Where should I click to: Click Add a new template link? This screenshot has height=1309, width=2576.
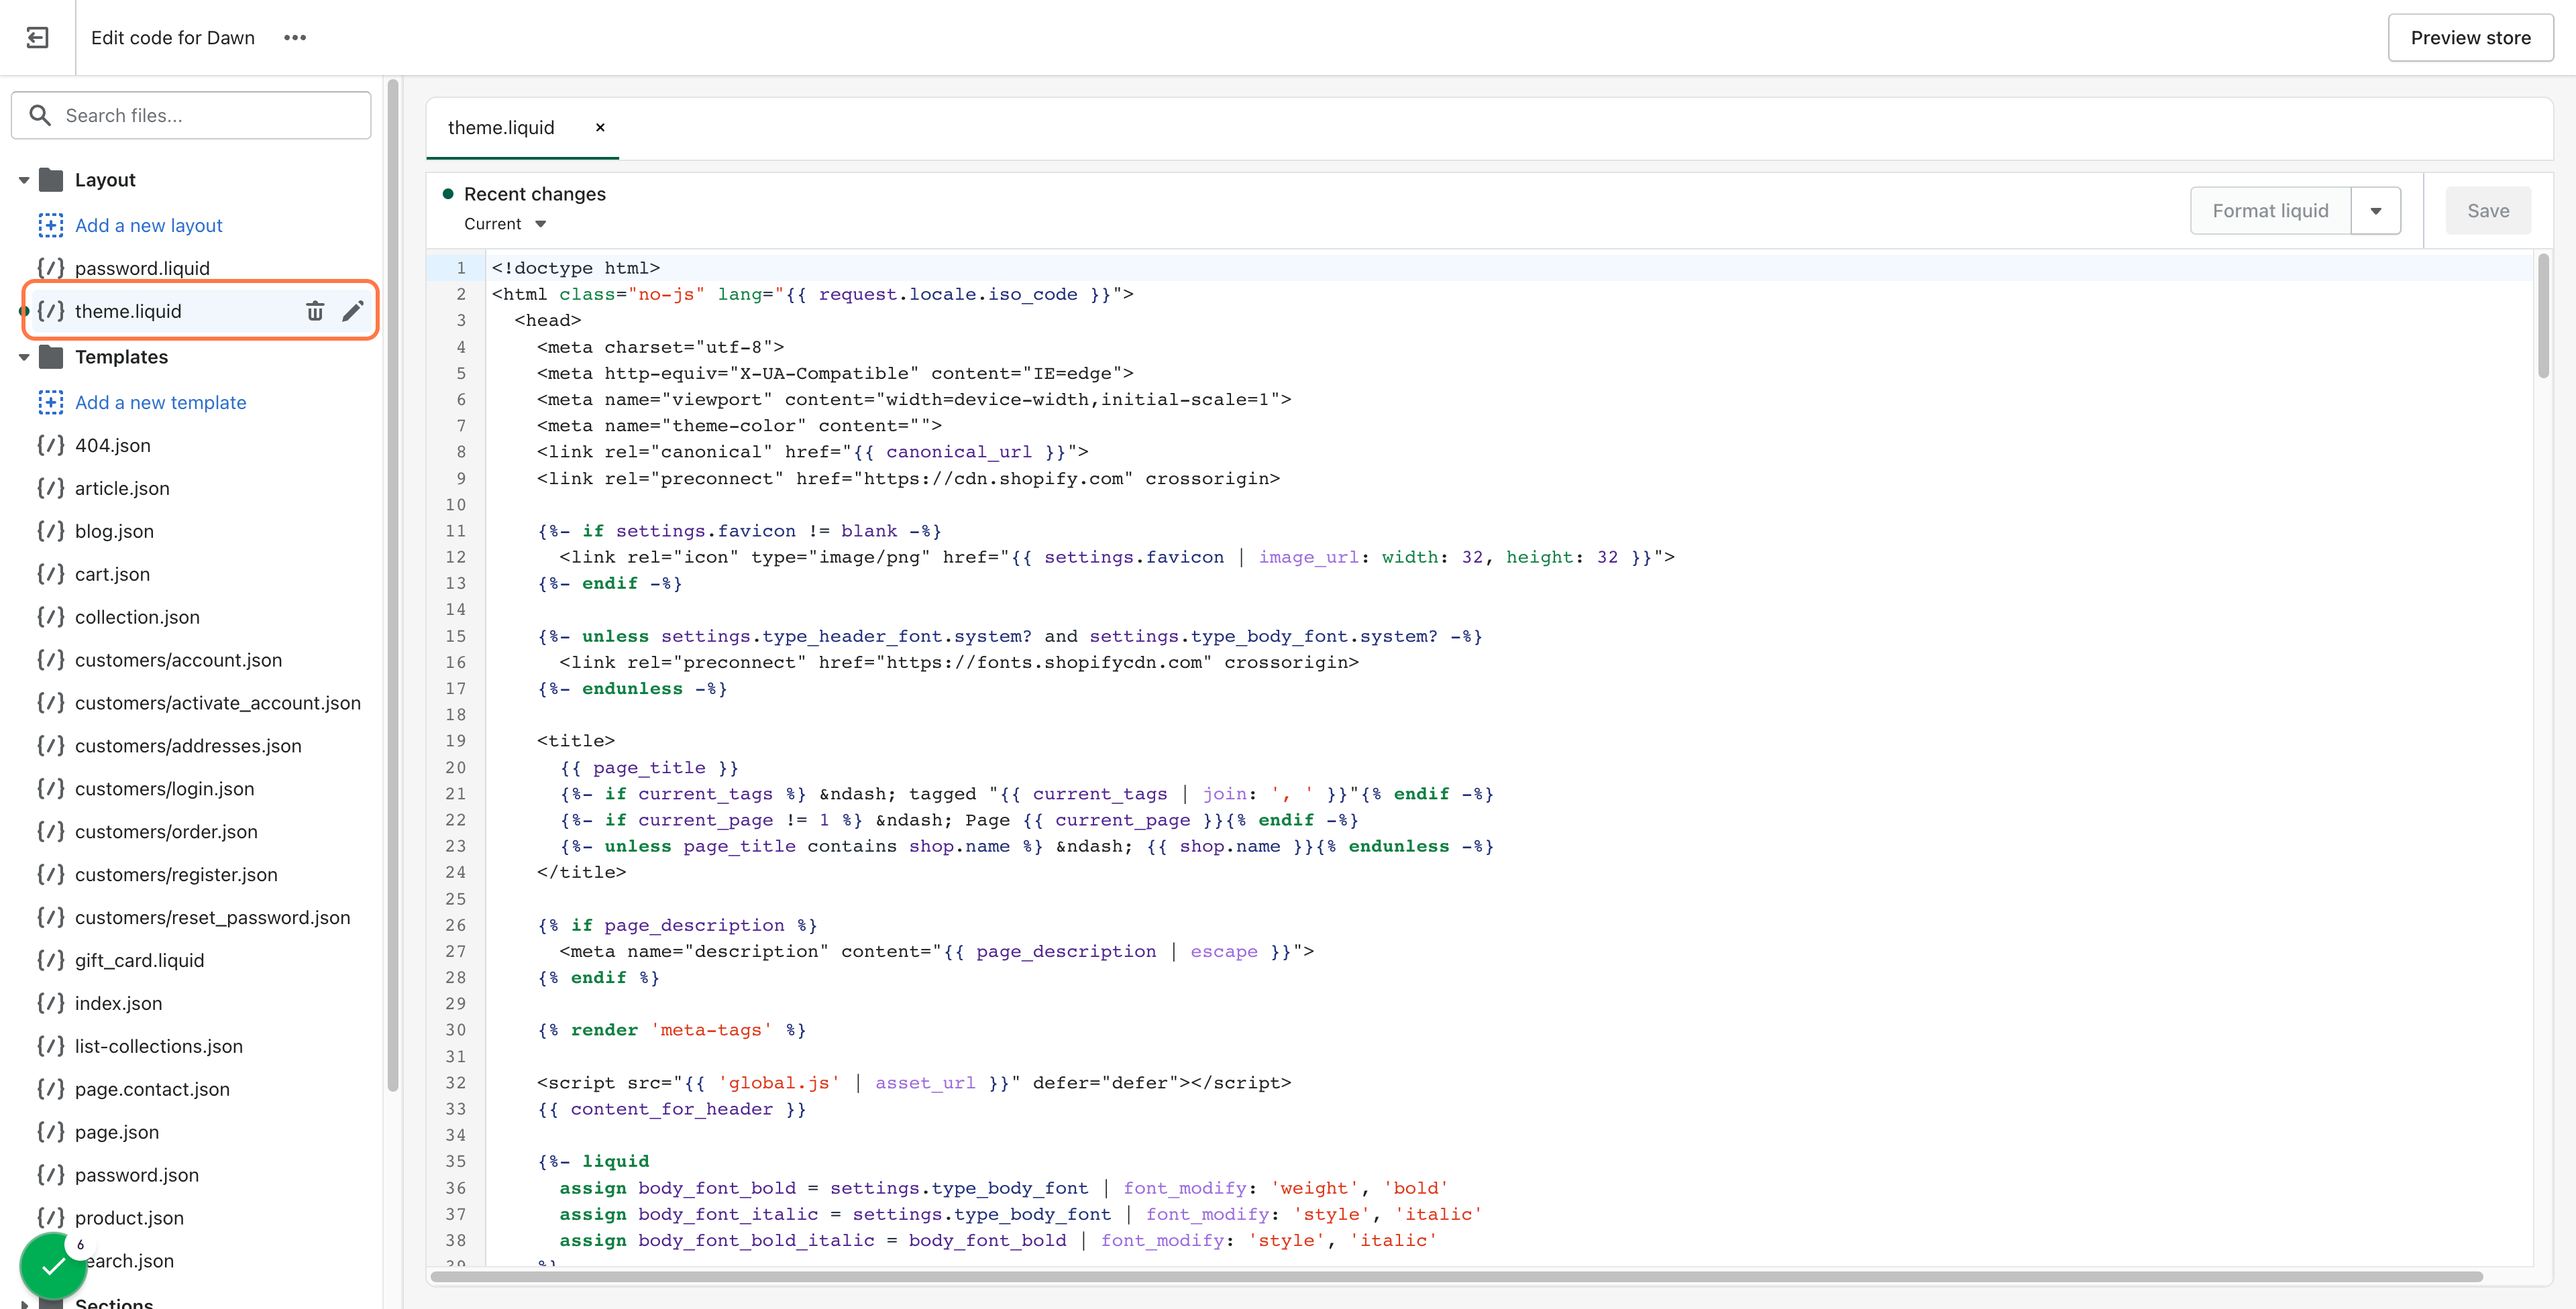tap(160, 402)
